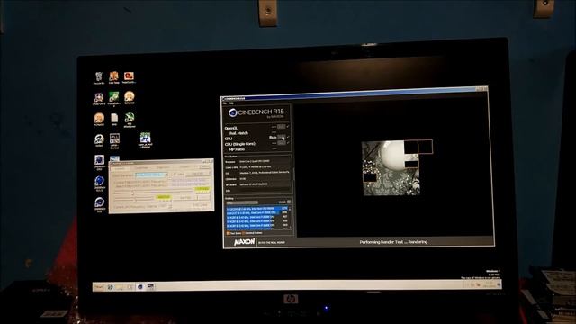The height and width of the screenshot is (324, 576).
Task: Click the ranking list scrollbar
Action: 290,218
